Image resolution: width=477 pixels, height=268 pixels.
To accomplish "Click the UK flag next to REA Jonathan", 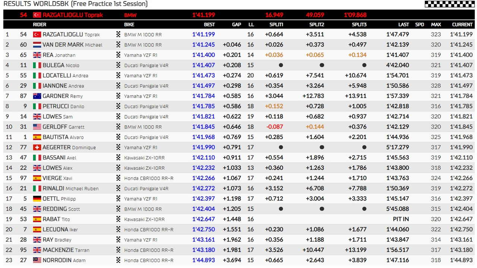I will point(37,55).
